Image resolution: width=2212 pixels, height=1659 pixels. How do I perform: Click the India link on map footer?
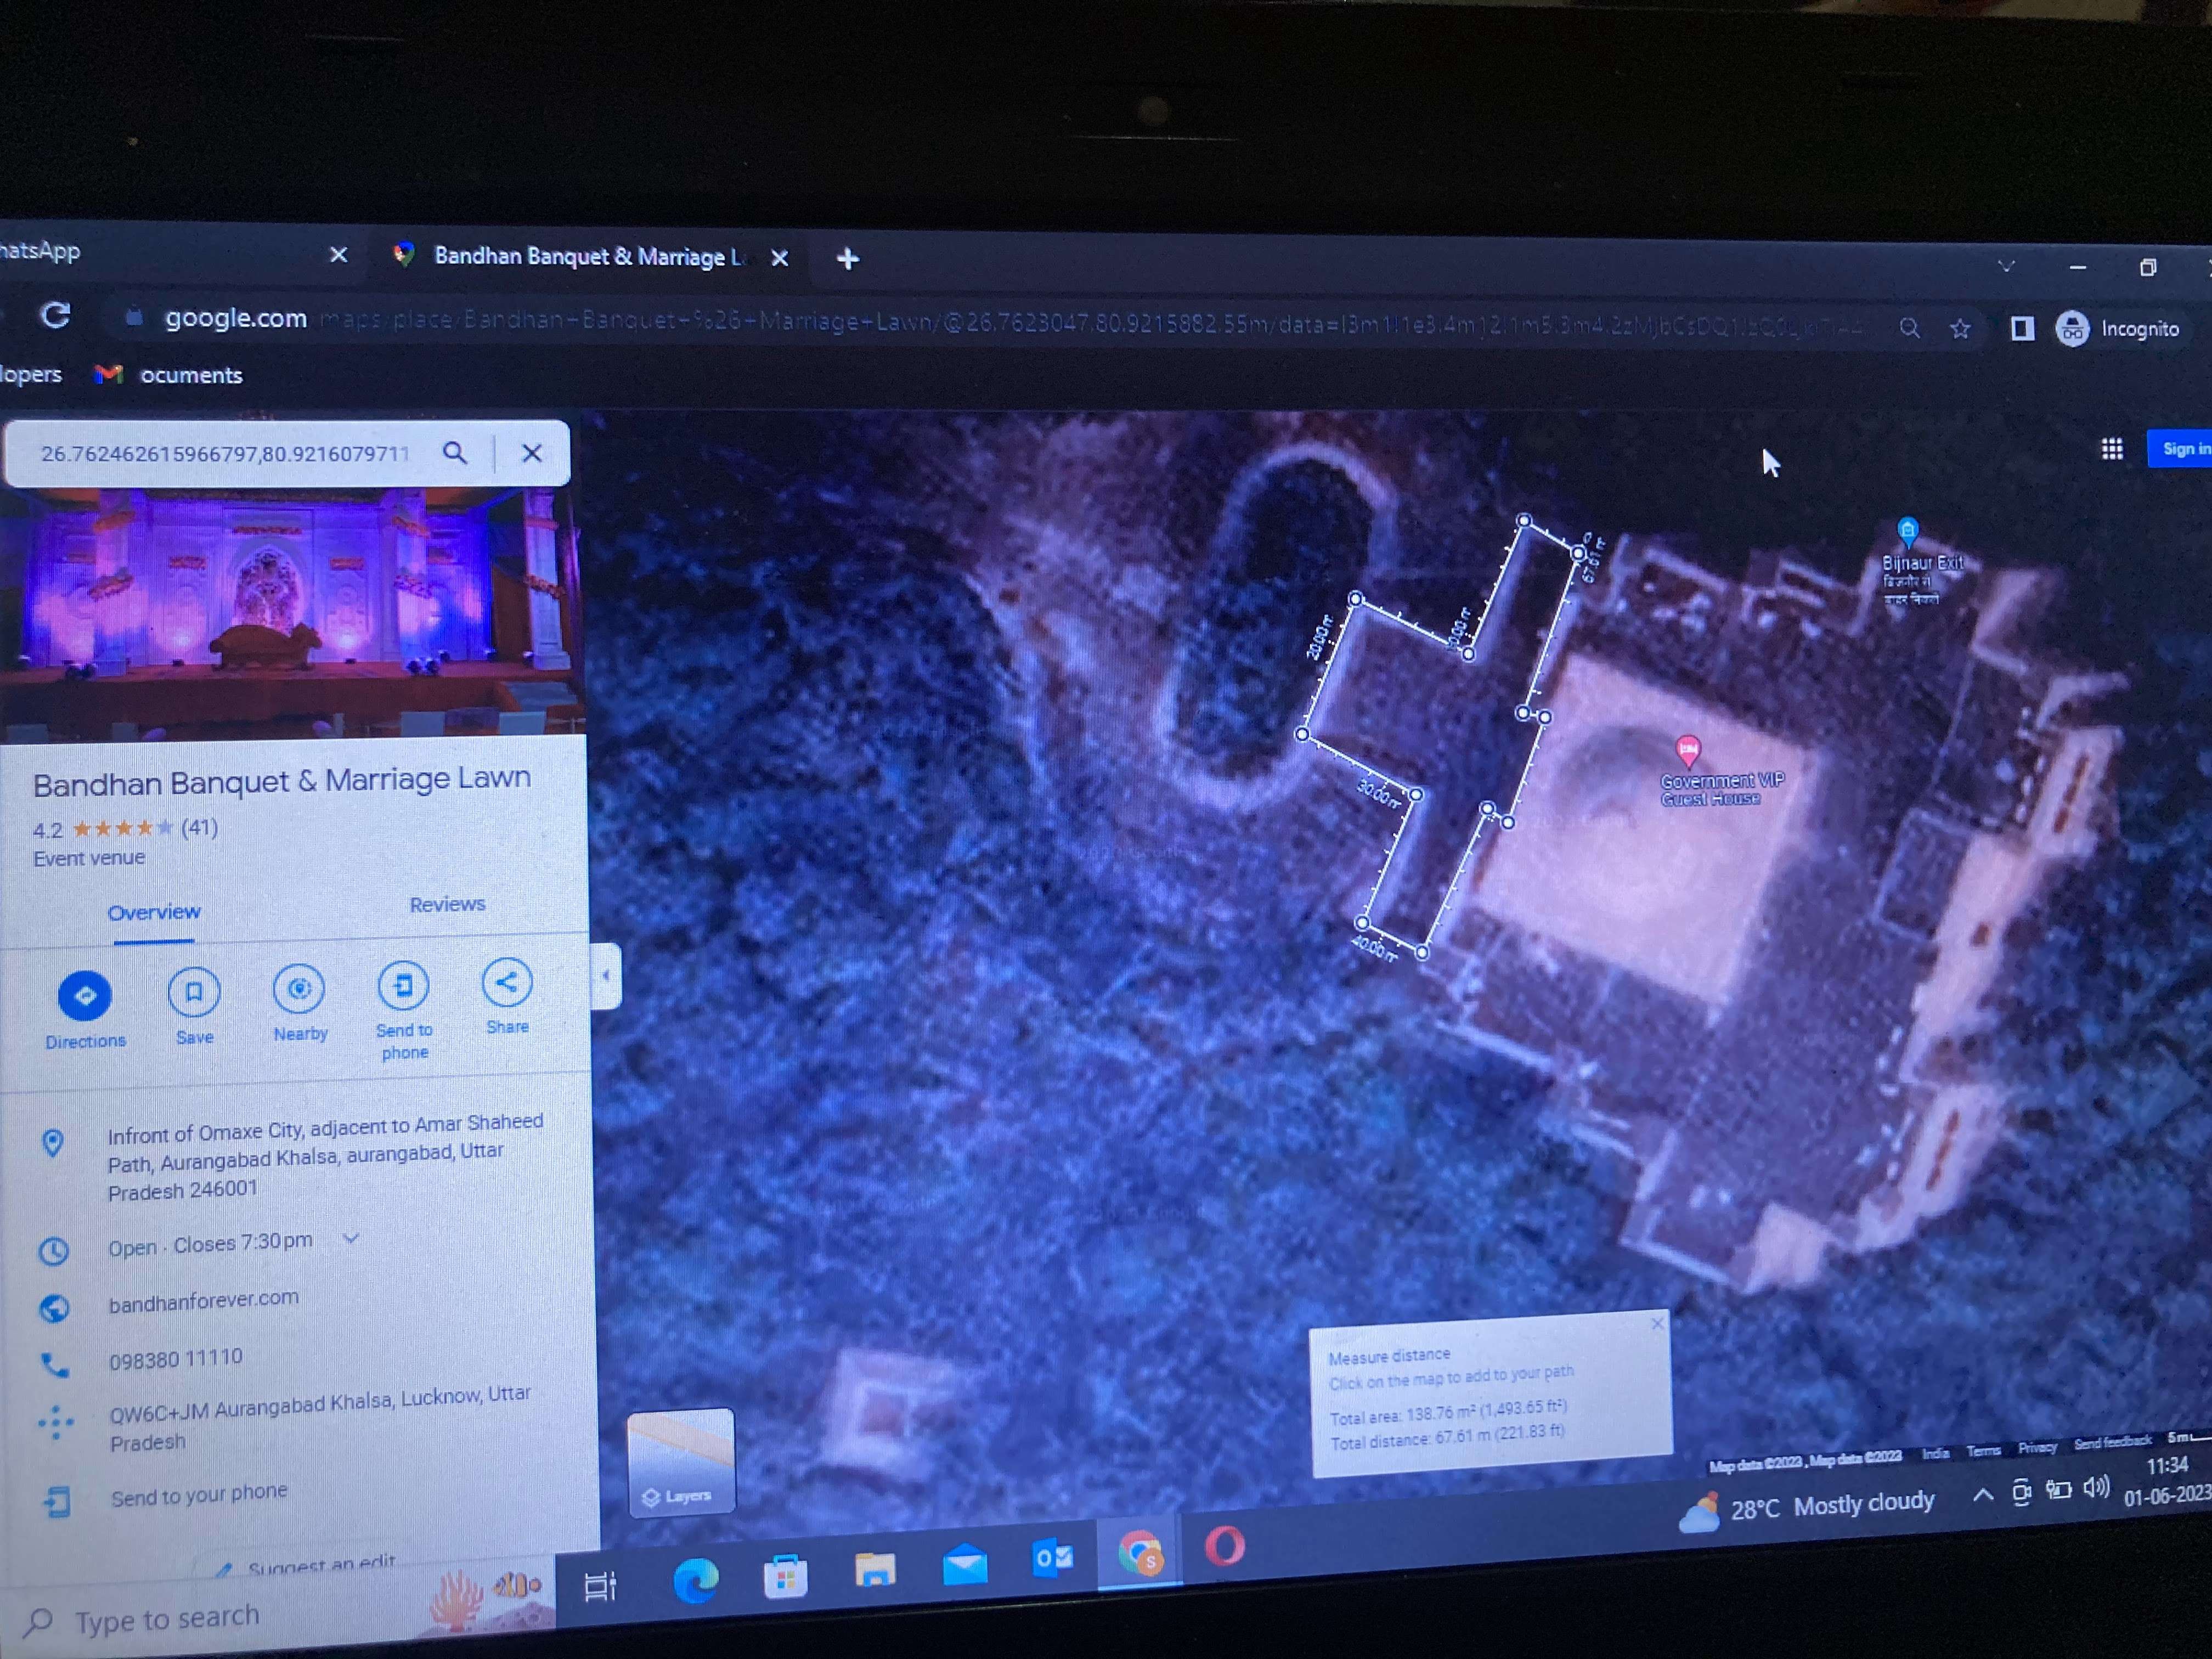point(1935,1453)
